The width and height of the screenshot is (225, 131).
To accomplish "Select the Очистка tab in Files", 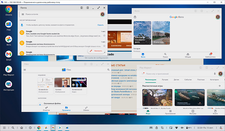I will click(x=46, y=109).
